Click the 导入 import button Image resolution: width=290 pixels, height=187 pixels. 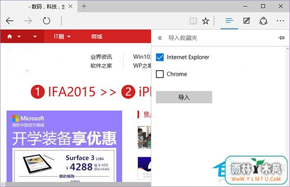tap(184, 97)
